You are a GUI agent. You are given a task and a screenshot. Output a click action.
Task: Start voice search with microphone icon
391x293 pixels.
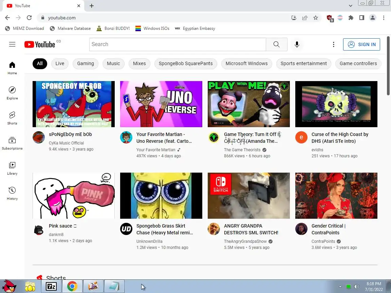(x=297, y=44)
